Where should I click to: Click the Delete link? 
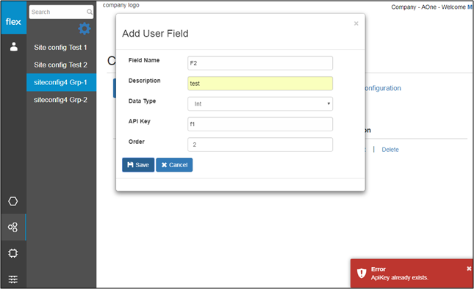coord(390,150)
